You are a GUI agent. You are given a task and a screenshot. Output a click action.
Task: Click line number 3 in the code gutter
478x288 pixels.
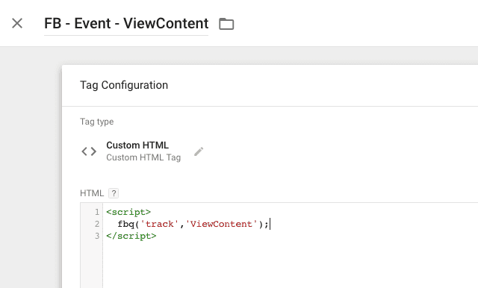[97, 236]
